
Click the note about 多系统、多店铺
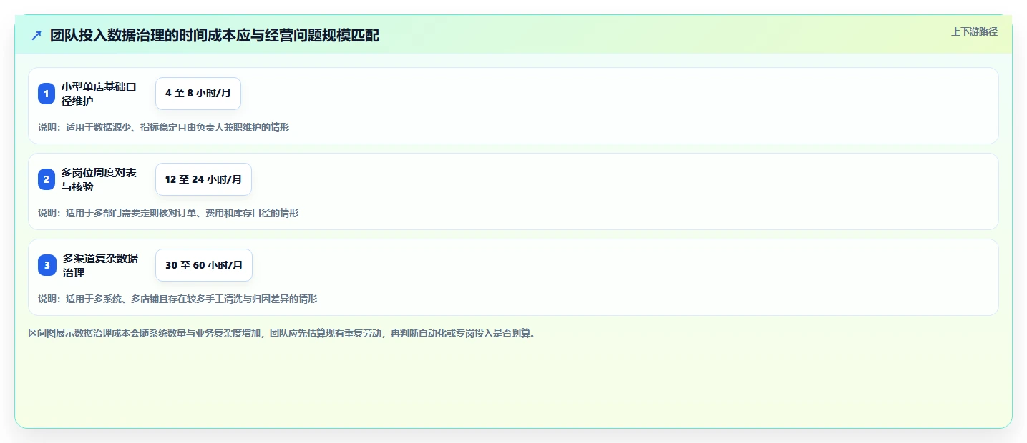coord(177,299)
